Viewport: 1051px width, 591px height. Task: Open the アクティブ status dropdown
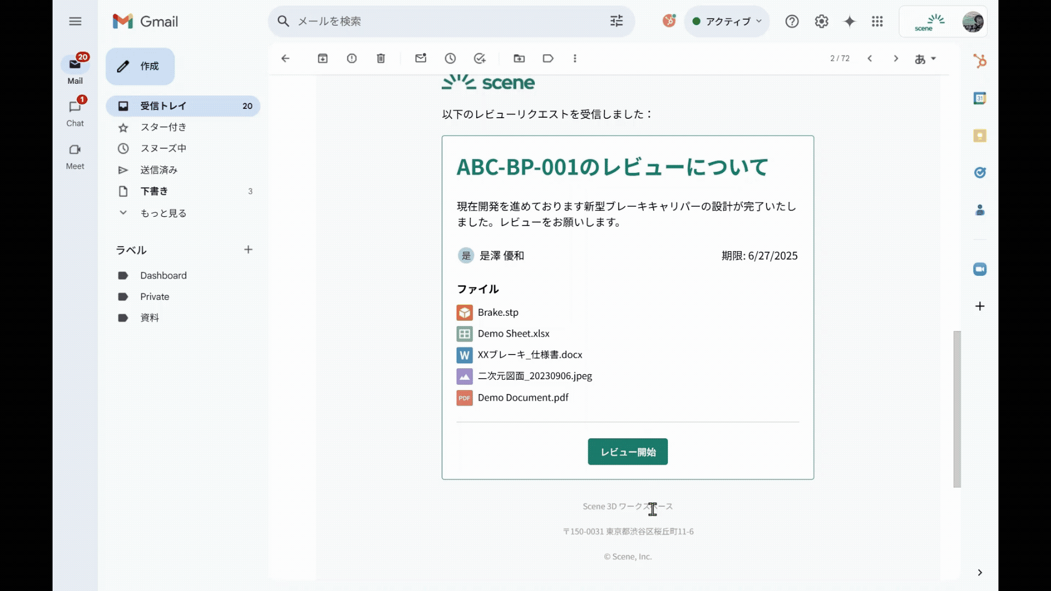coord(727,21)
